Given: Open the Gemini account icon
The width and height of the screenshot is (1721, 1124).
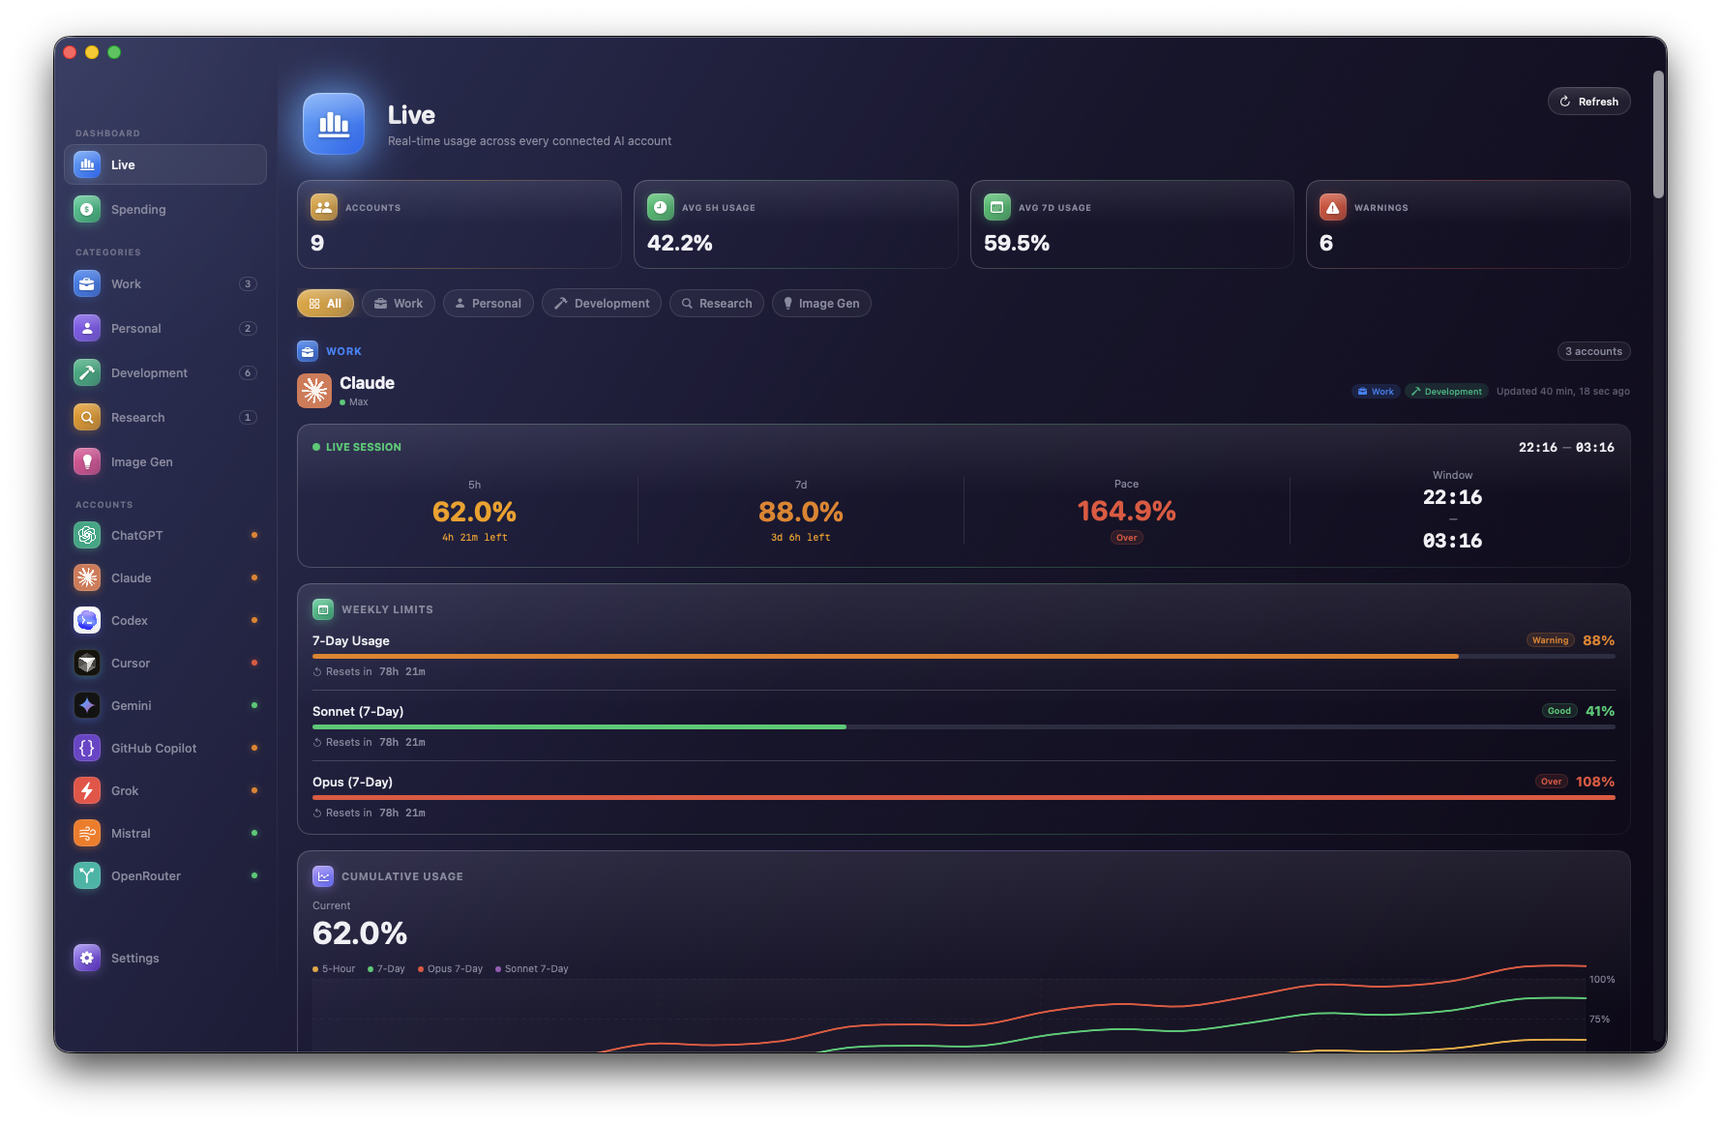Looking at the screenshot, I should point(87,705).
